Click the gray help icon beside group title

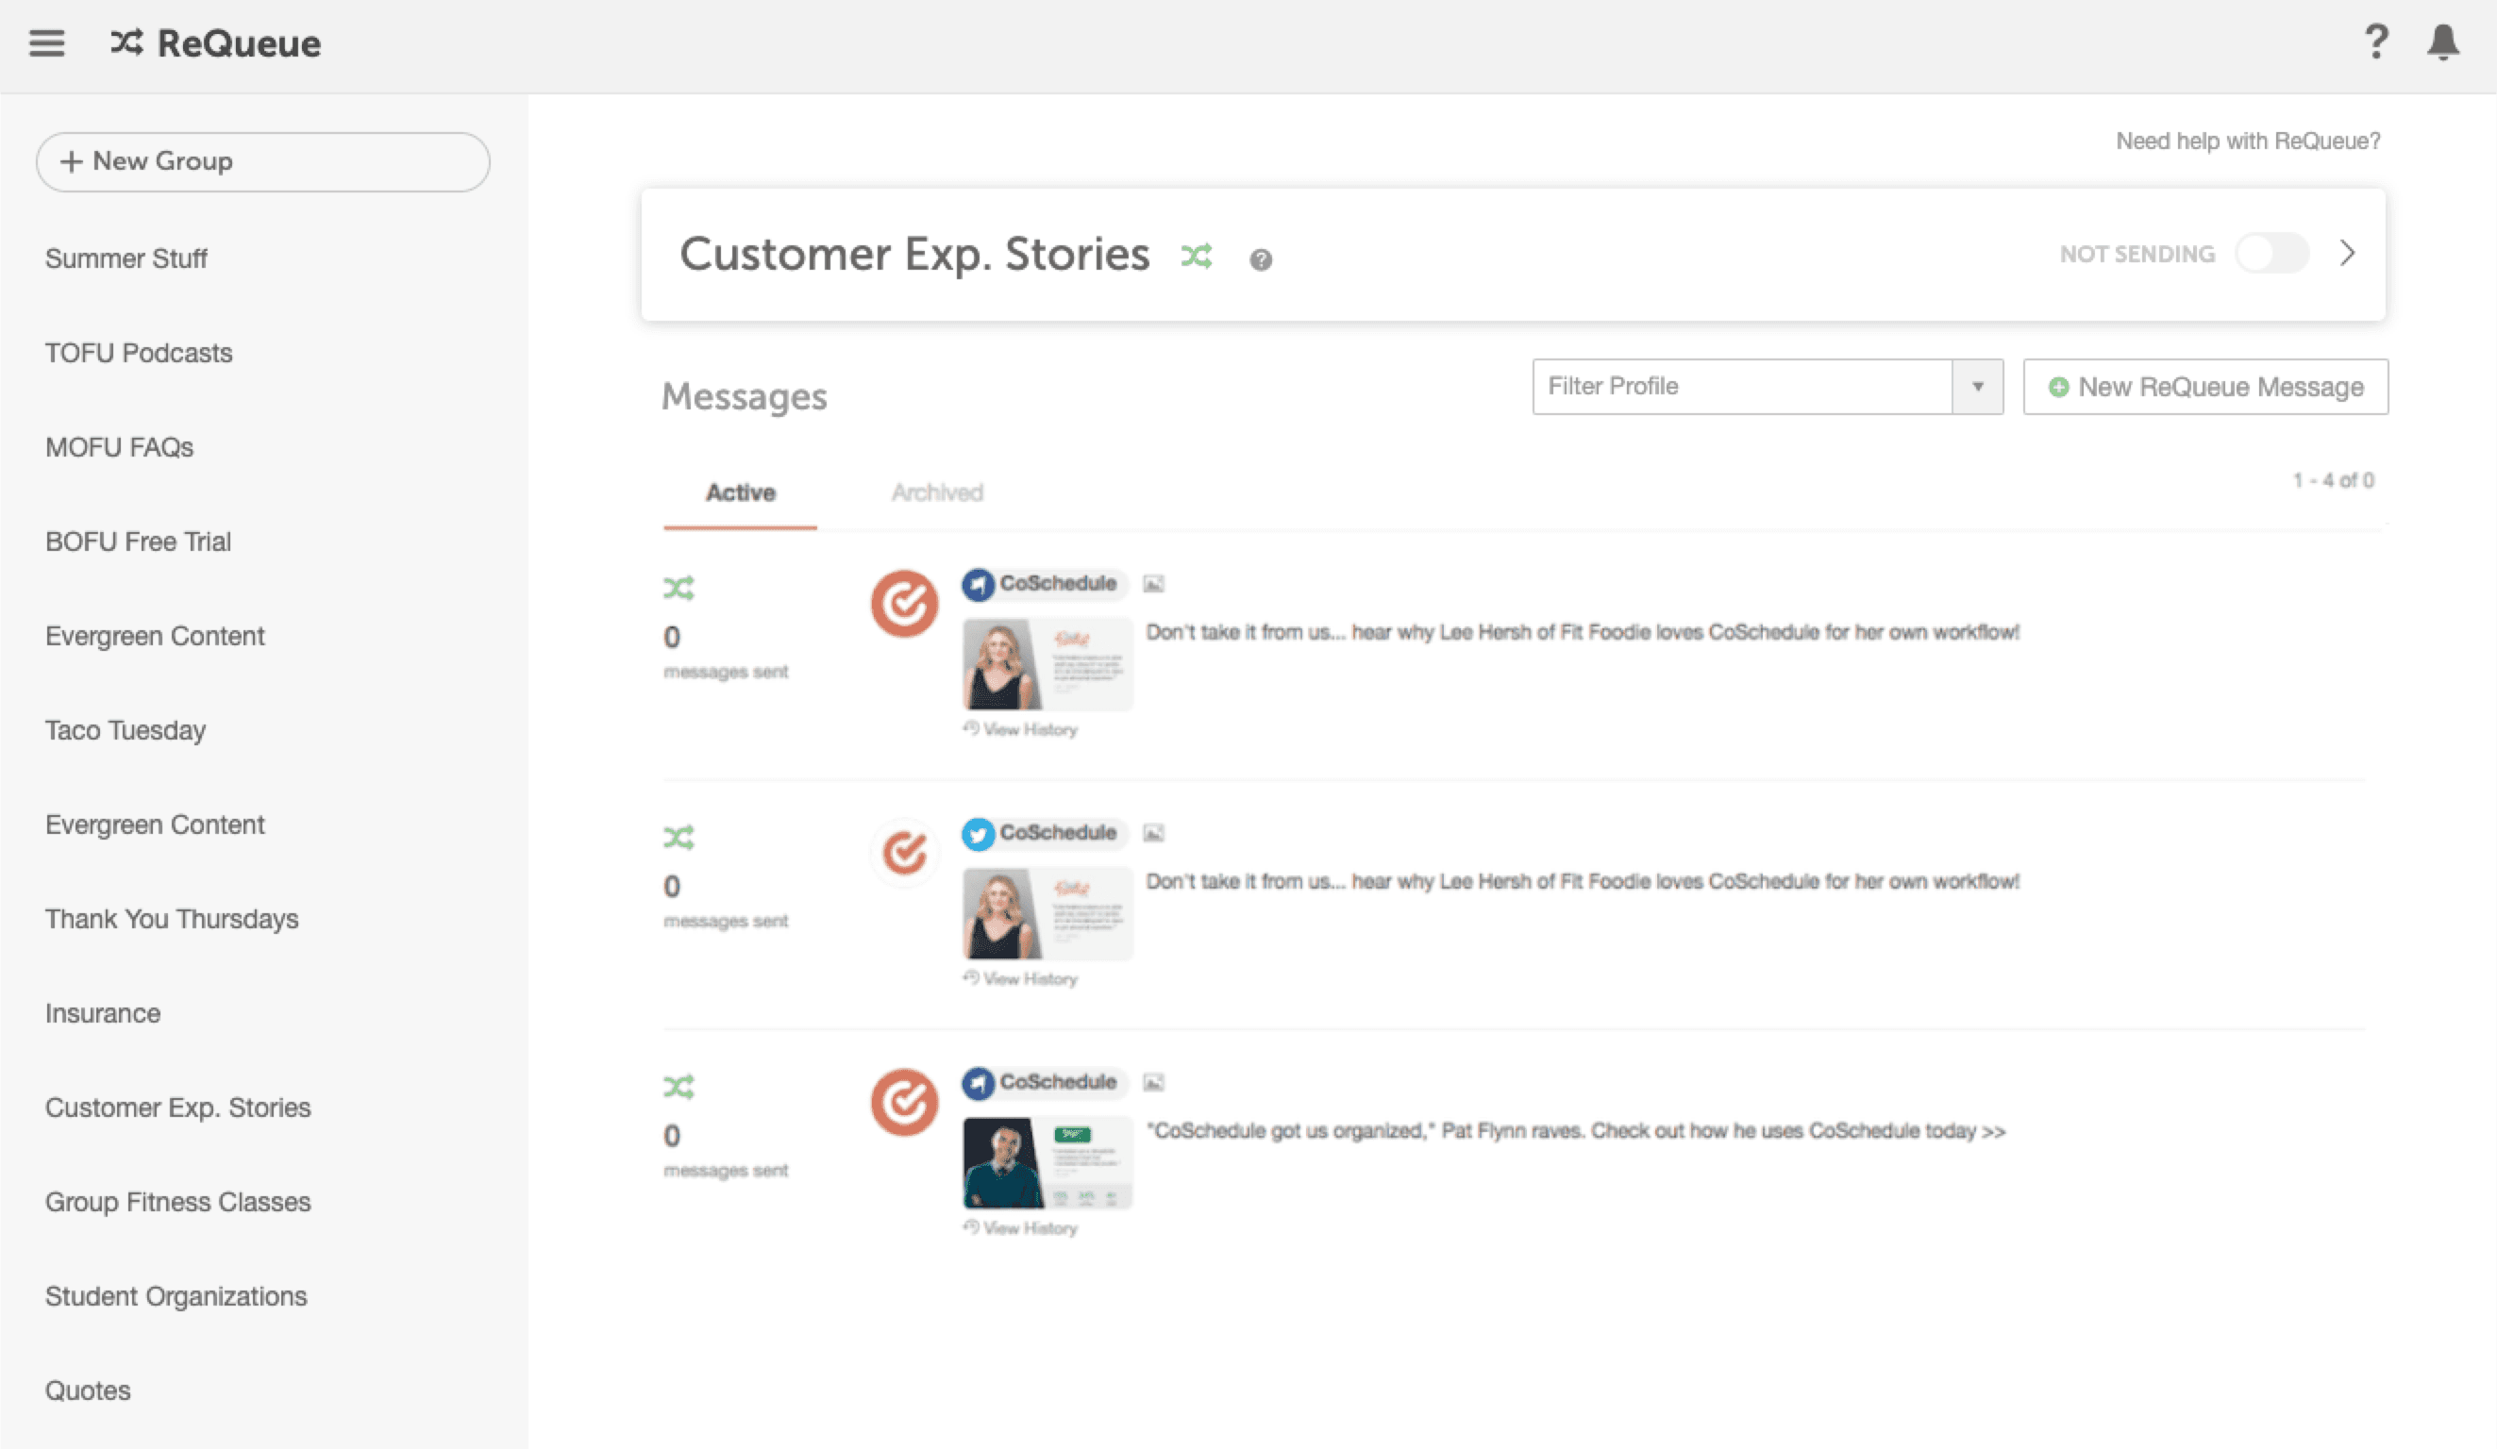[1261, 259]
